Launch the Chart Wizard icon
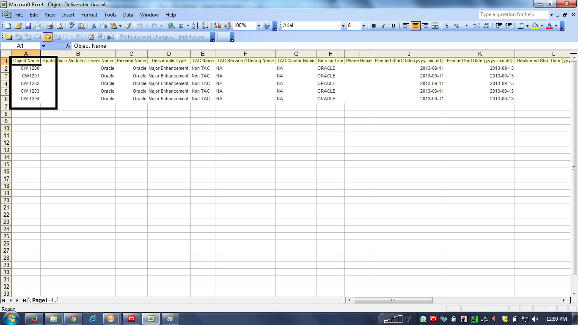The image size is (578, 325). coord(217,26)
